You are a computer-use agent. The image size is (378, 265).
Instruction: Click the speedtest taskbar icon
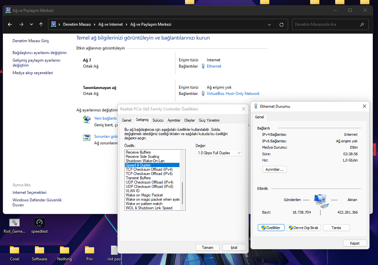pos(39,223)
